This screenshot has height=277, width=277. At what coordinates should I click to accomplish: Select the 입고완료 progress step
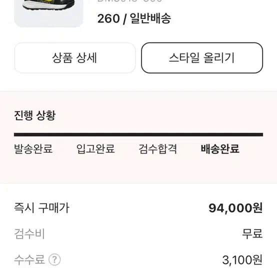(x=95, y=148)
